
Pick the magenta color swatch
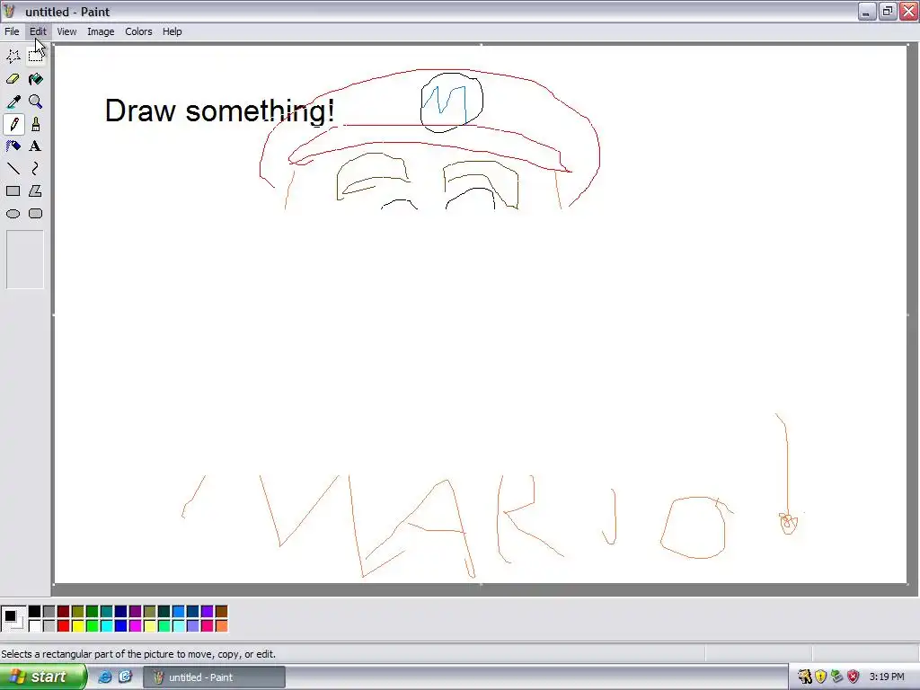click(136, 626)
